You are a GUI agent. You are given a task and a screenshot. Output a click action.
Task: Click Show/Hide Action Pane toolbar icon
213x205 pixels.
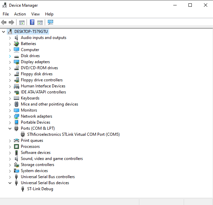tap(40, 23)
